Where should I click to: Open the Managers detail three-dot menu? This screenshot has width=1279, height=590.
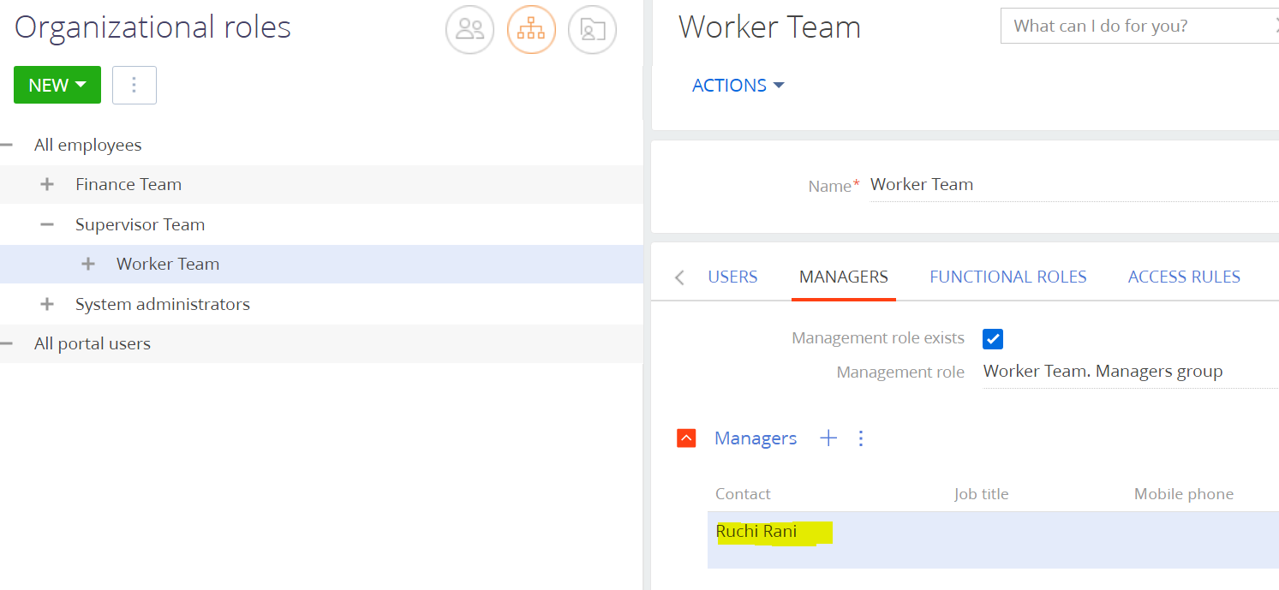pyautogui.click(x=861, y=438)
